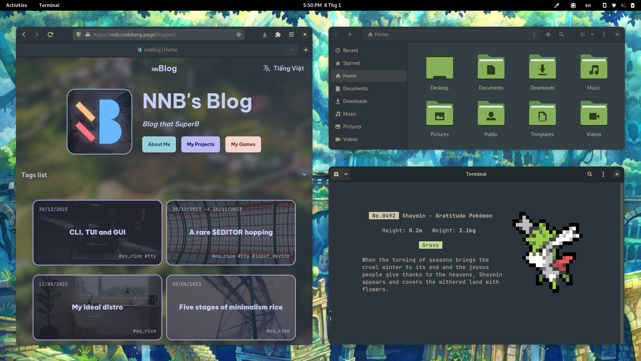The height and width of the screenshot is (361, 641).
Task: Search in the terminal window
Action: 590,174
